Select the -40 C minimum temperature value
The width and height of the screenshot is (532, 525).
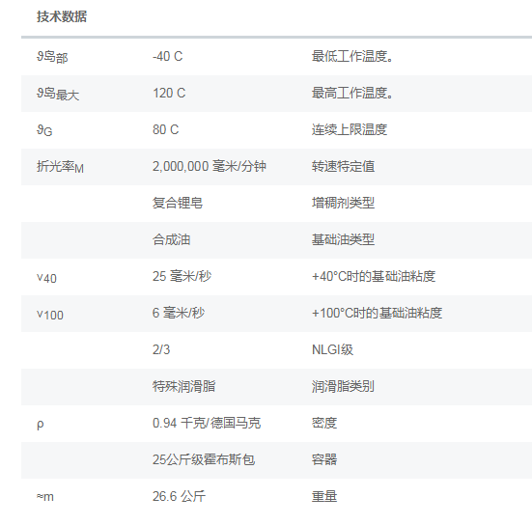pos(168,56)
